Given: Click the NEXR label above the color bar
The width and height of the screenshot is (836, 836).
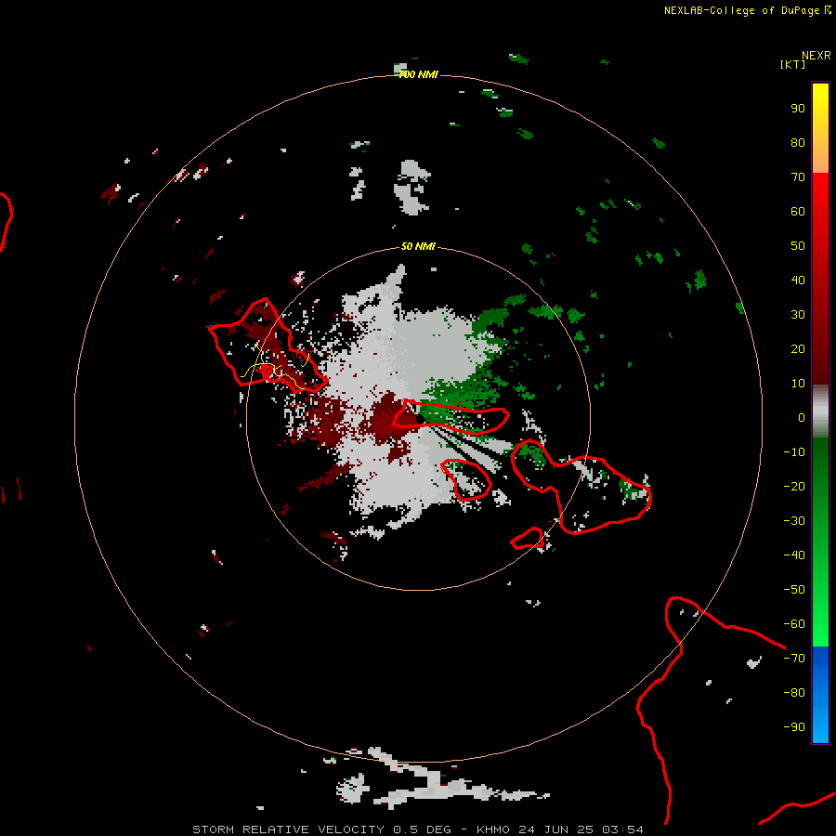Looking at the screenshot, I should (x=816, y=56).
